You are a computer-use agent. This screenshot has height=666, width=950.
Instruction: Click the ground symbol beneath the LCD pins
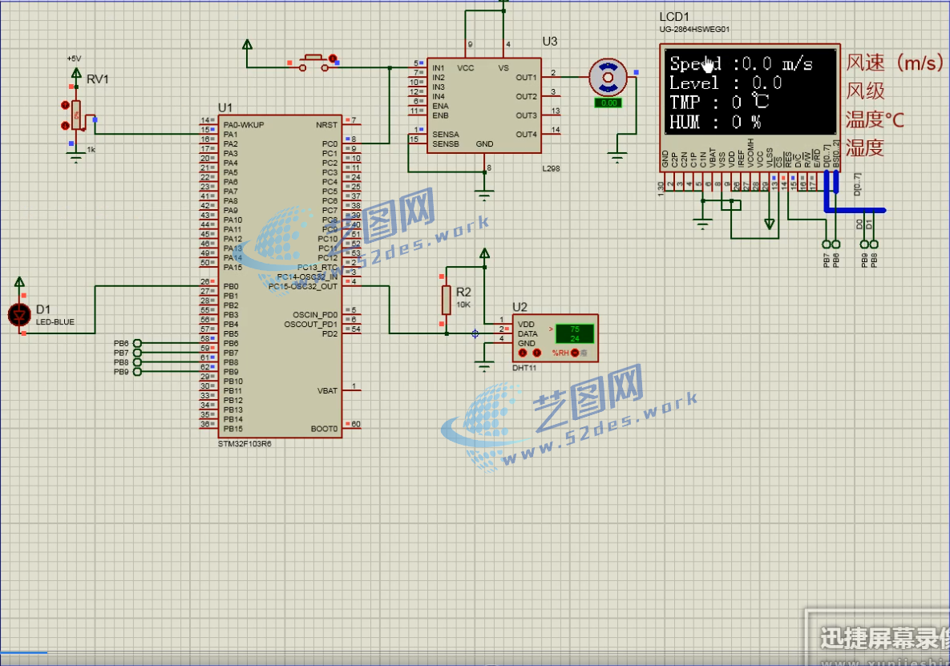click(x=703, y=224)
